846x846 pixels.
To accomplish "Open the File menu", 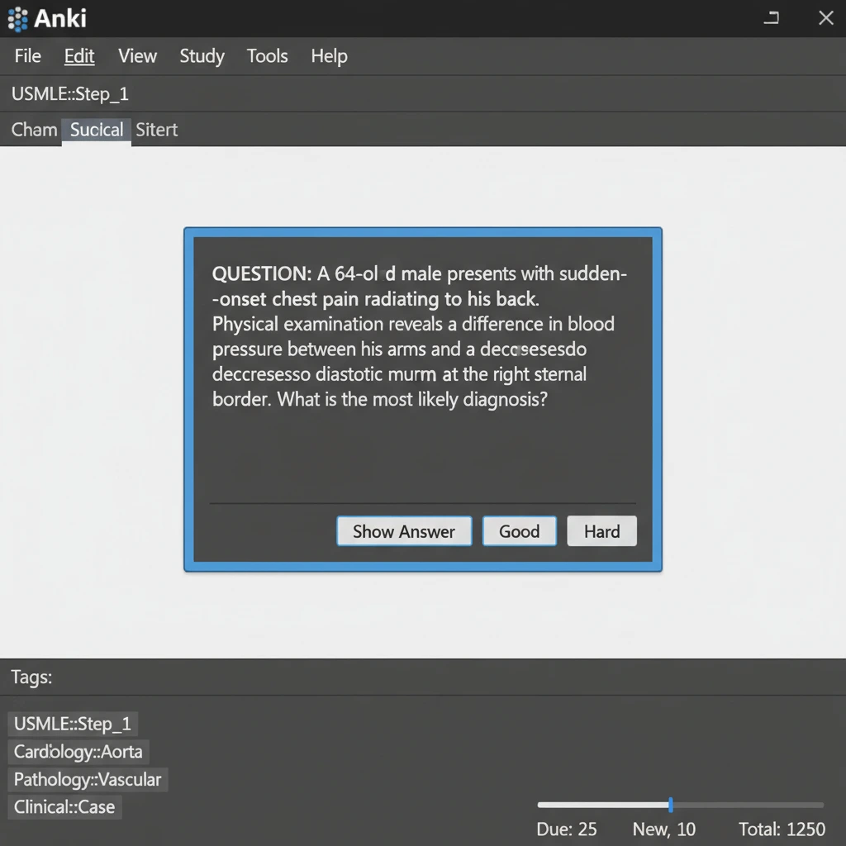I will pos(27,55).
